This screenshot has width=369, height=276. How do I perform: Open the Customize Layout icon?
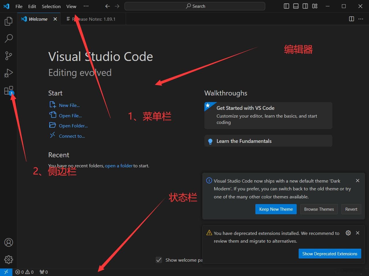point(315,6)
